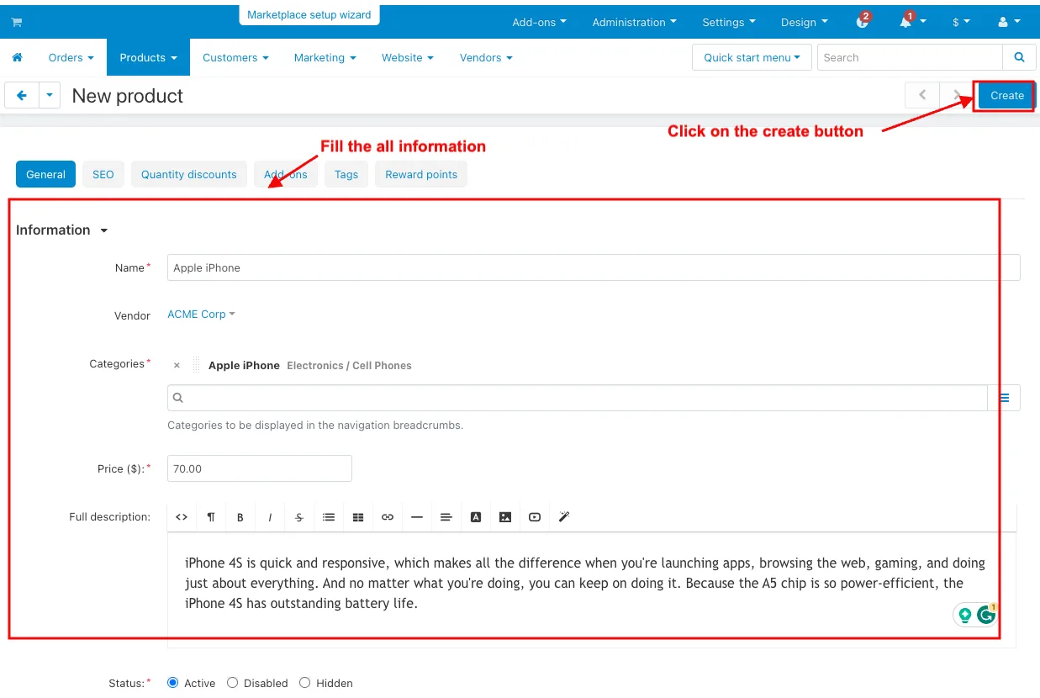Select the Disabled status radio button
This screenshot has height=698, width=1040.
233,683
